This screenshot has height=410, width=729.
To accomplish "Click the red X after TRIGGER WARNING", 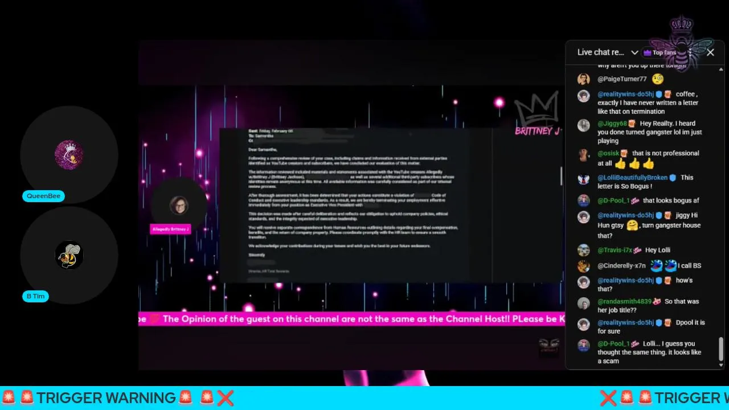I will [225, 397].
